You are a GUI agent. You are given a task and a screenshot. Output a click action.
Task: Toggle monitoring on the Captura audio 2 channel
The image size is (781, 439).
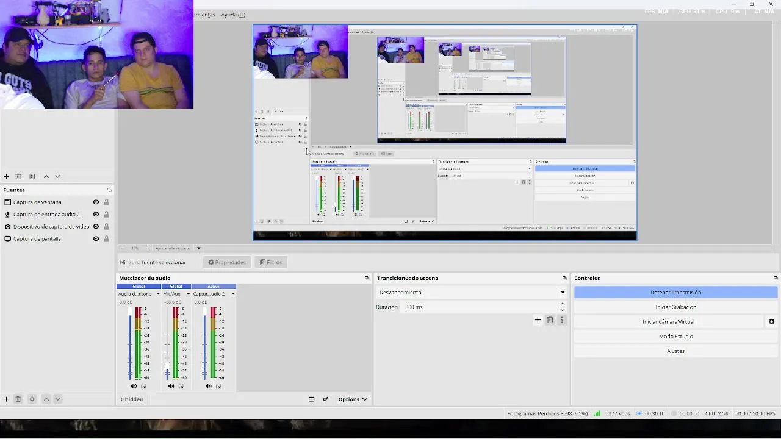pyautogui.click(x=218, y=386)
